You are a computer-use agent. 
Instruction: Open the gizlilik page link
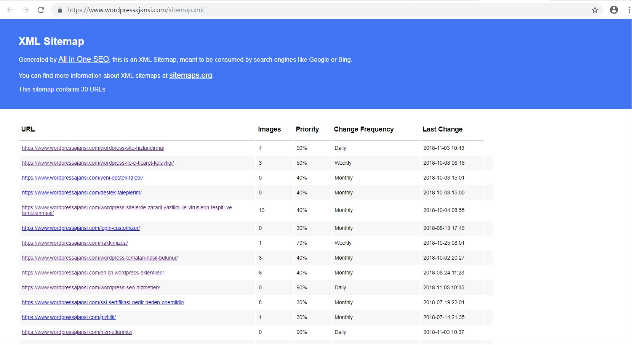[69, 317]
